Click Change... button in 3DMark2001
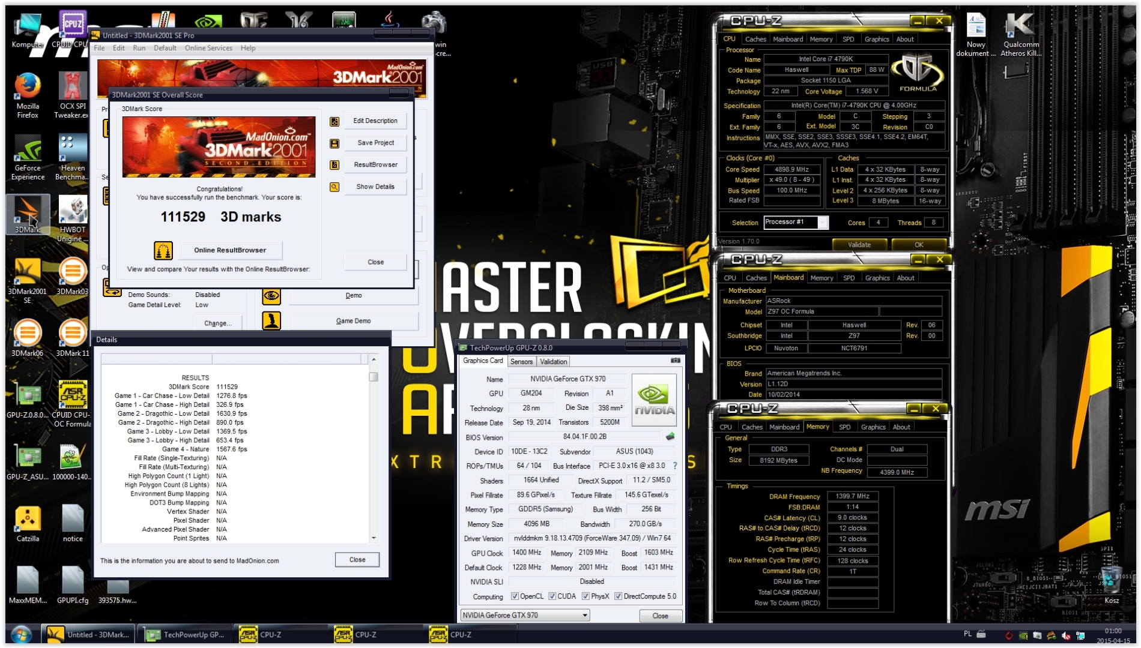Screen dimensions: 1141x648 (x=217, y=323)
